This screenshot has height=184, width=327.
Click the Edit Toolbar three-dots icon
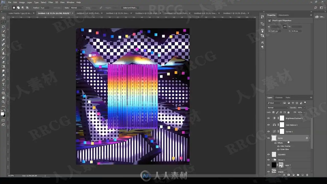[x=3, y=106]
